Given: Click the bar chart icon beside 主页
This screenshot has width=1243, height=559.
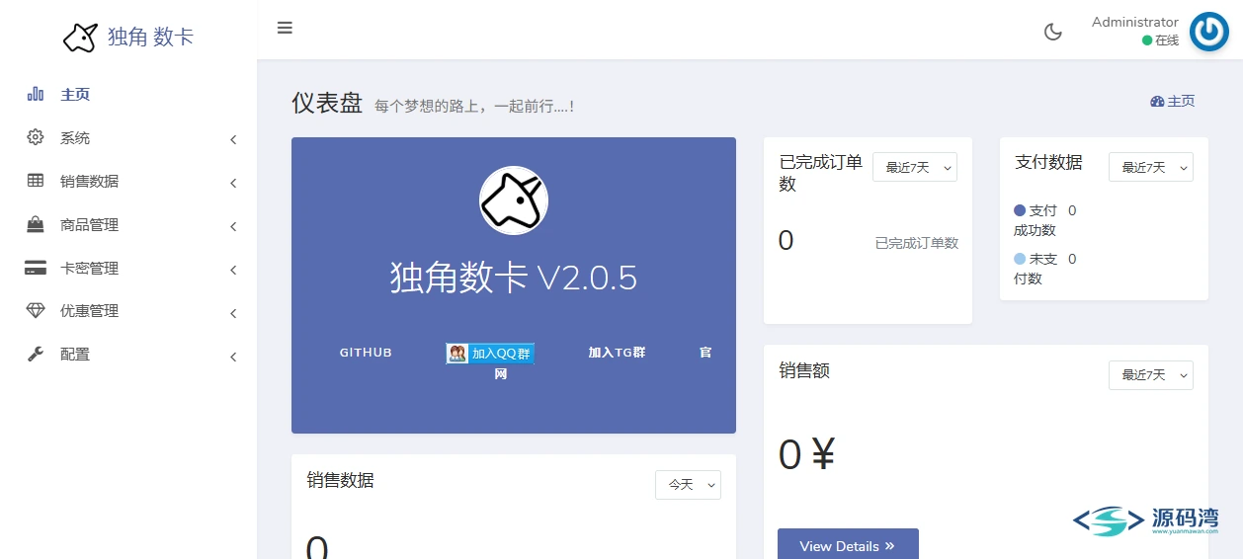Looking at the screenshot, I should click(x=36, y=94).
